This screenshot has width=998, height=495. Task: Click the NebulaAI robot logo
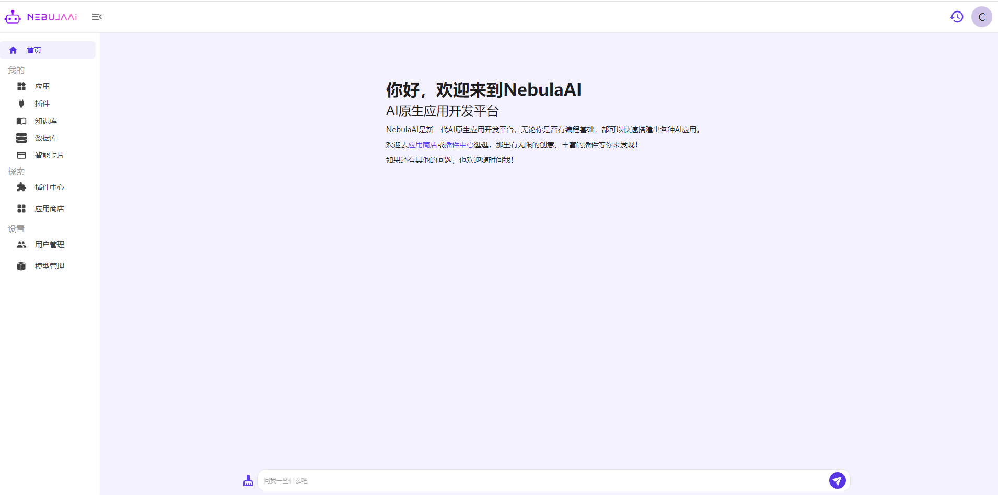tap(13, 16)
